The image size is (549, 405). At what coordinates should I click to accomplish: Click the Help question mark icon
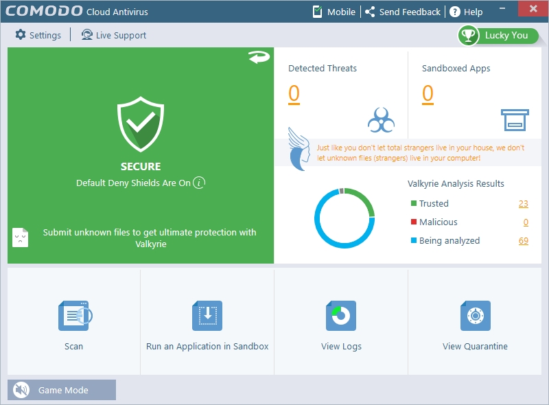[454, 12]
